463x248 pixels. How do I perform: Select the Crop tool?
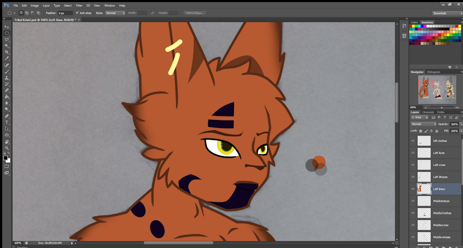coord(7,52)
